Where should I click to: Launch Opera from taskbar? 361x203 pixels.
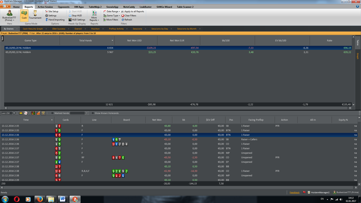(x=17, y=199)
